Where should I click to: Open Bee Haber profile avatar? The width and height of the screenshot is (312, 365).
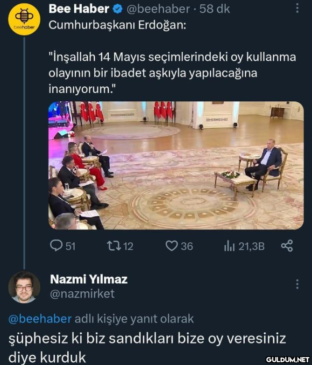tap(24, 20)
